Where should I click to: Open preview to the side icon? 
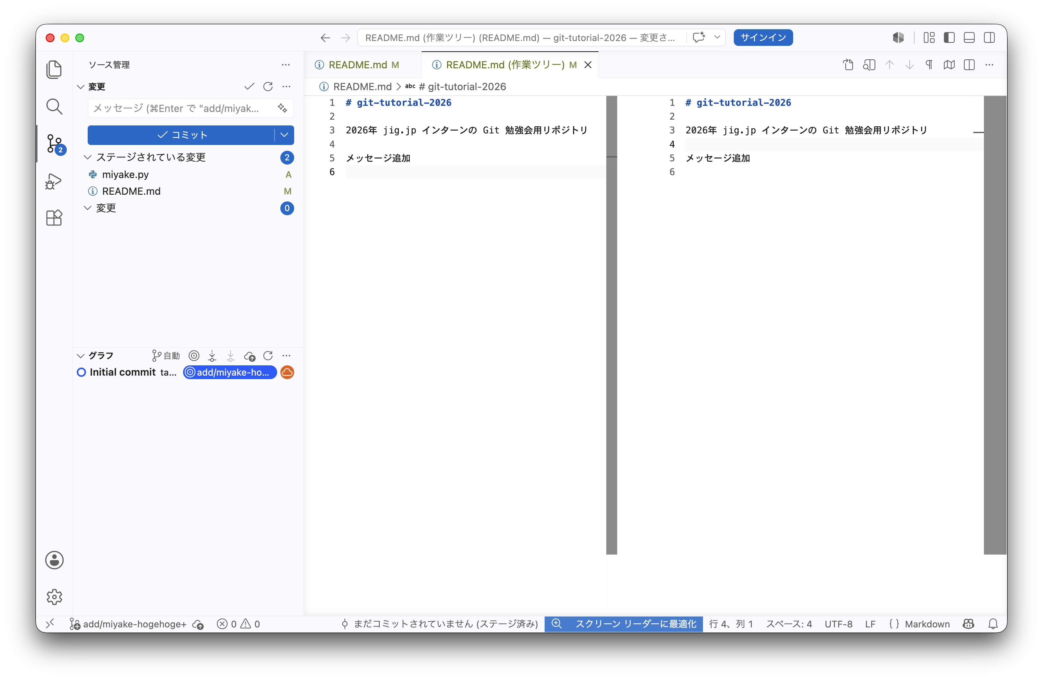869,65
